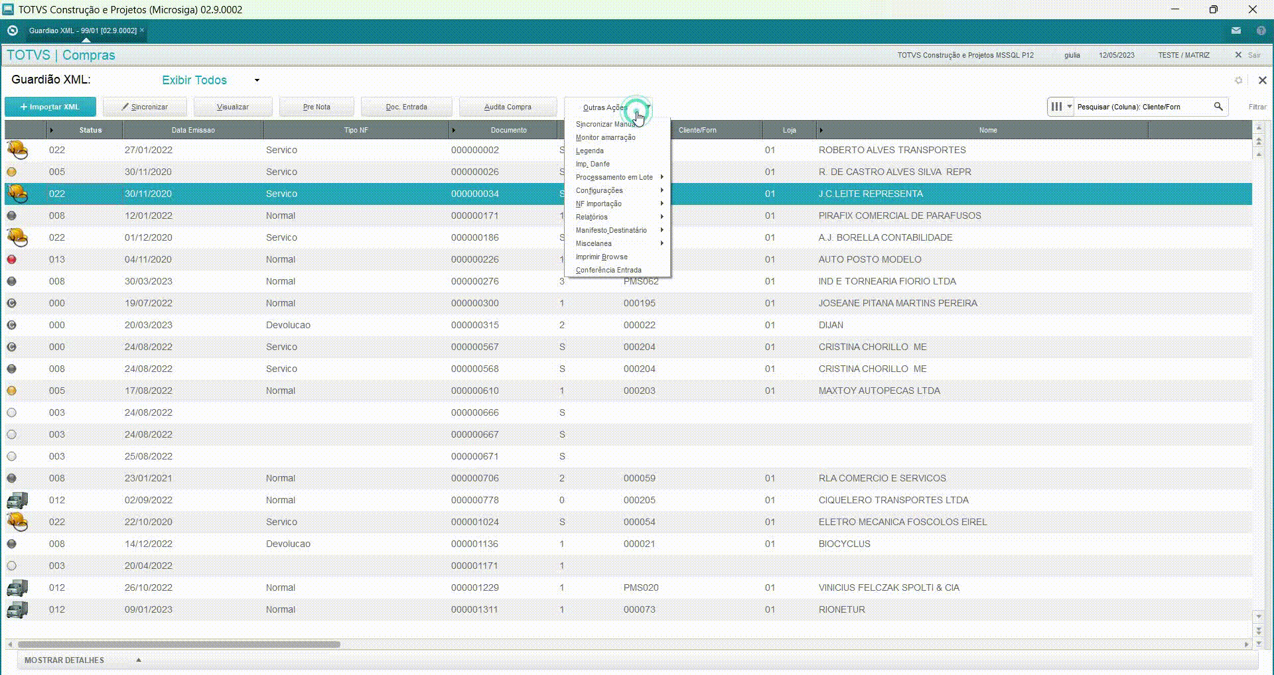Click orange status dot for MAXTOY AUTOPECAS row
This screenshot has height=675, width=1274.
[11, 391]
